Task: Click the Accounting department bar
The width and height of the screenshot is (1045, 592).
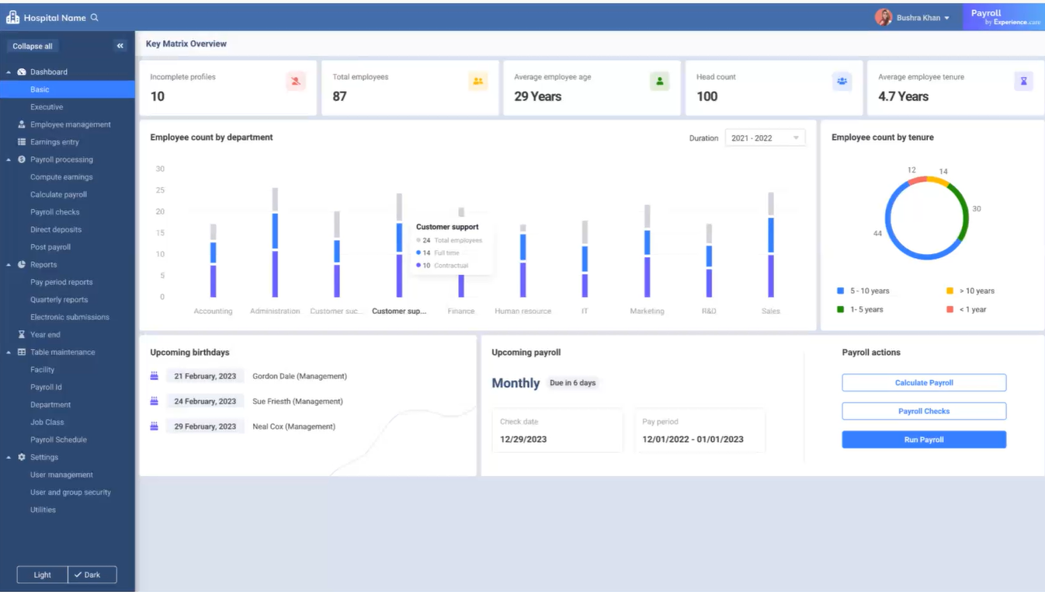Action: tap(213, 261)
